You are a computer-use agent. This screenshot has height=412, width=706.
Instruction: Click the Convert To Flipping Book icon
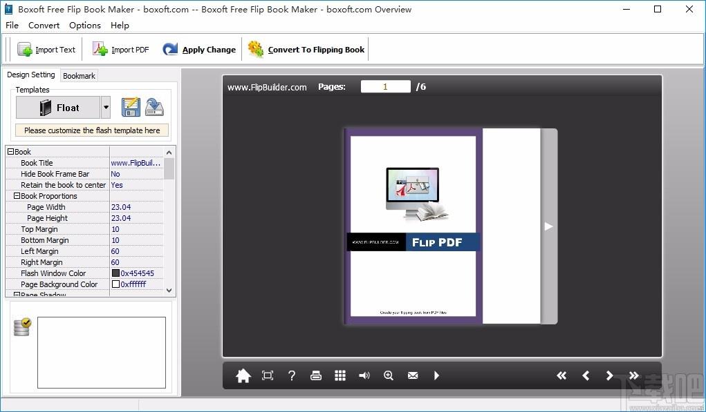256,49
